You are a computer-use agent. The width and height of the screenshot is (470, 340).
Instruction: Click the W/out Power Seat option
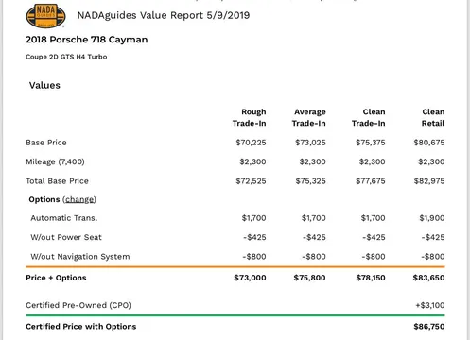pyautogui.click(x=66, y=237)
